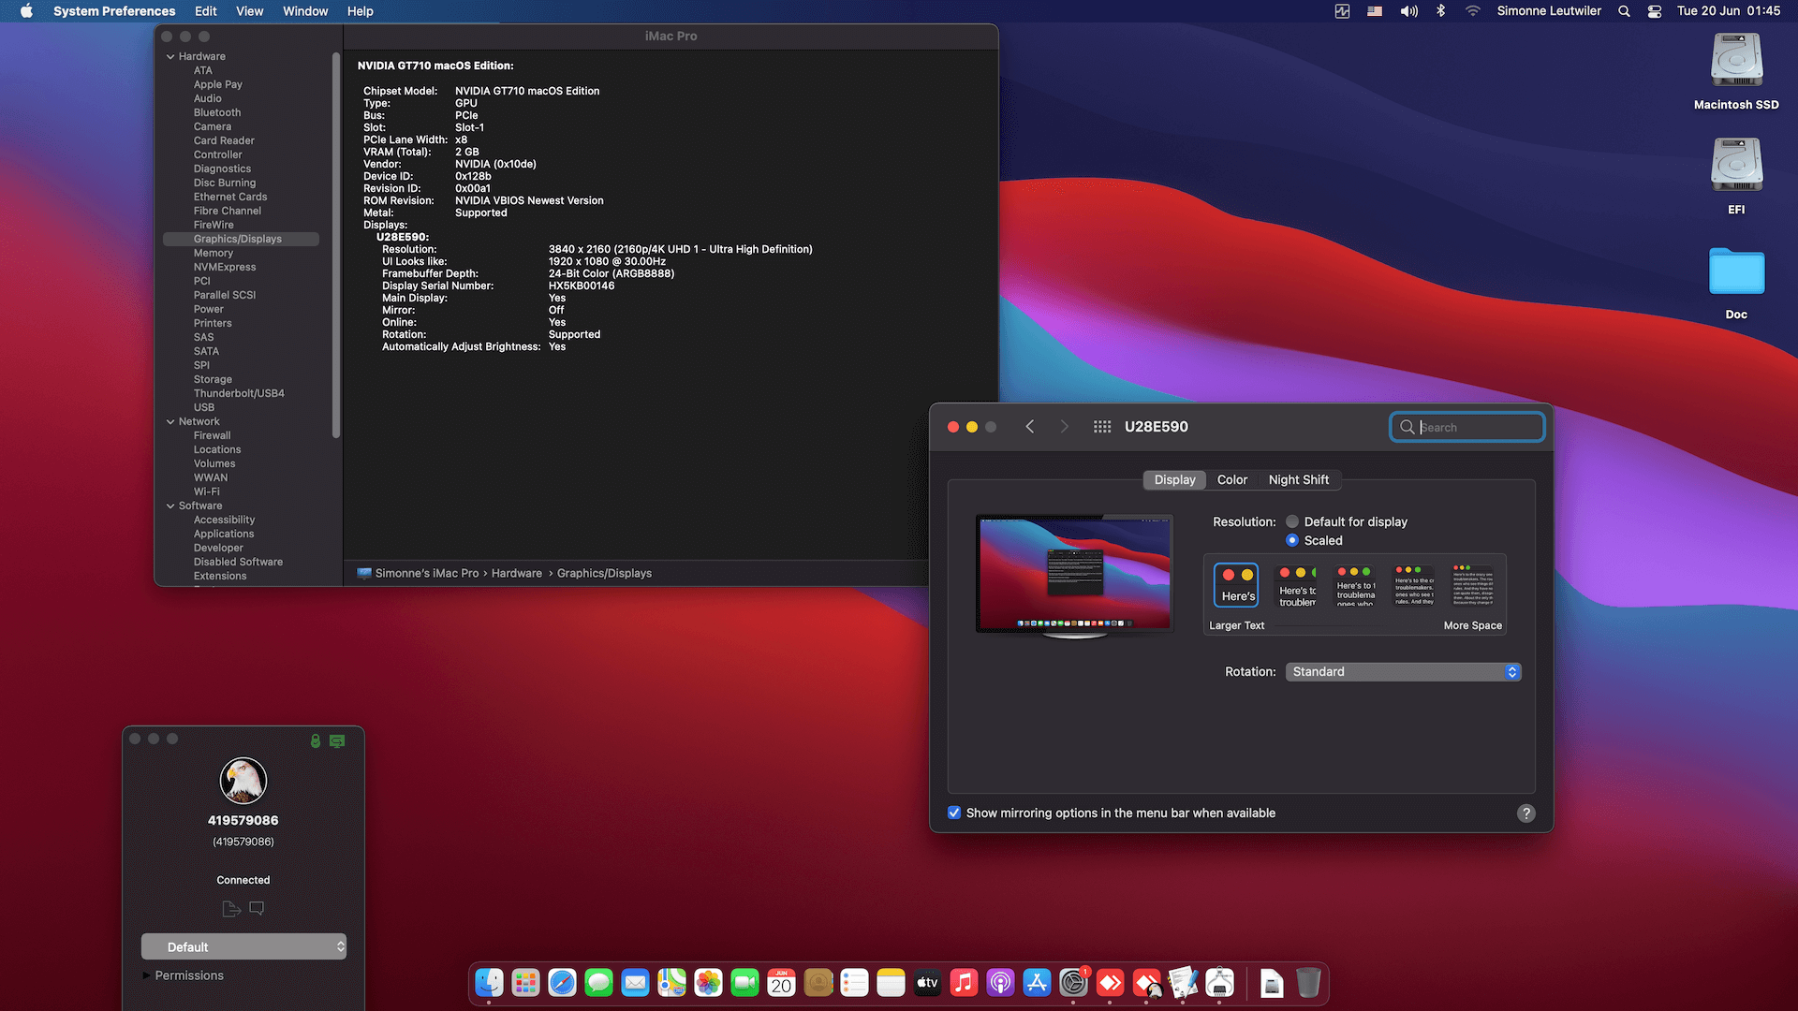Open the Edit menu
Screen dimensions: 1798x1011
pyautogui.click(x=206, y=11)
